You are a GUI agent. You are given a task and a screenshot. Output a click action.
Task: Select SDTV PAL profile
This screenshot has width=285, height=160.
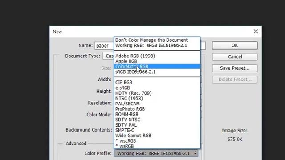pyautogui.click(x=157, y=125)
